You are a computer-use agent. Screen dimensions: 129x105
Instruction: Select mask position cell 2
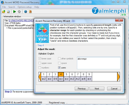pyautogui.click(x=50, y=77)
